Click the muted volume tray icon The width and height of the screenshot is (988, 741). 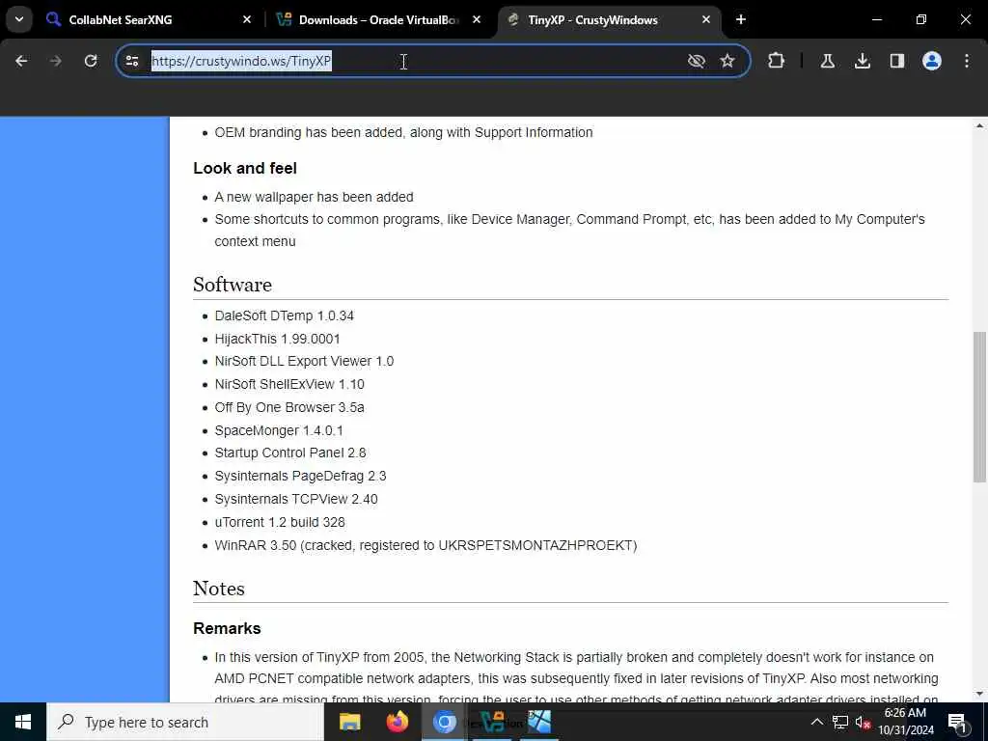click(x=864, y=722)
